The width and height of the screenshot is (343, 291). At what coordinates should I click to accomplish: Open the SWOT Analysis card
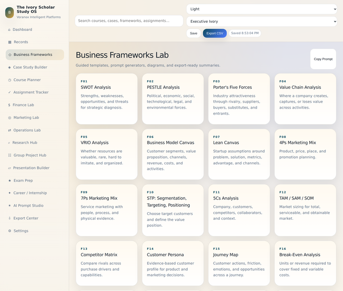click(x=106, y=99)
